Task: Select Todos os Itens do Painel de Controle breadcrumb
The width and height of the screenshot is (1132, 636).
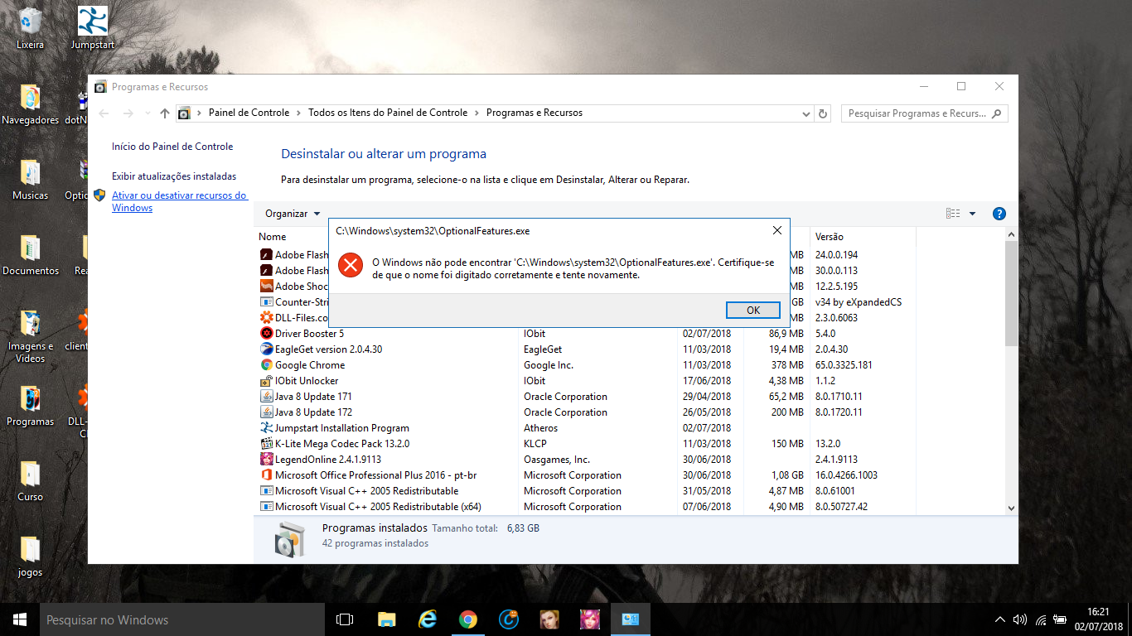Action: tap(388, 113)
